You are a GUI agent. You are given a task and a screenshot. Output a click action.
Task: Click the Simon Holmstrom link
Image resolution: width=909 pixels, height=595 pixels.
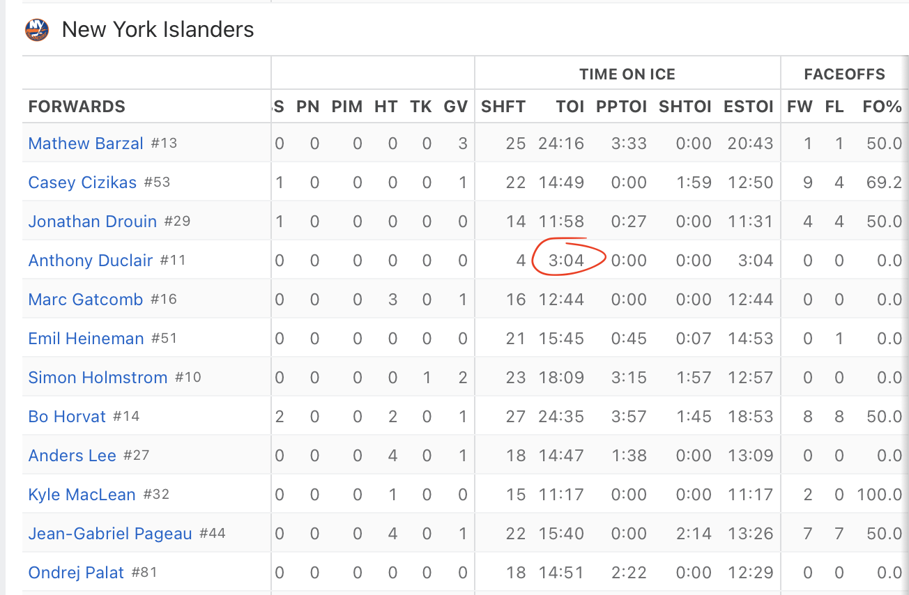coord(98,378)
